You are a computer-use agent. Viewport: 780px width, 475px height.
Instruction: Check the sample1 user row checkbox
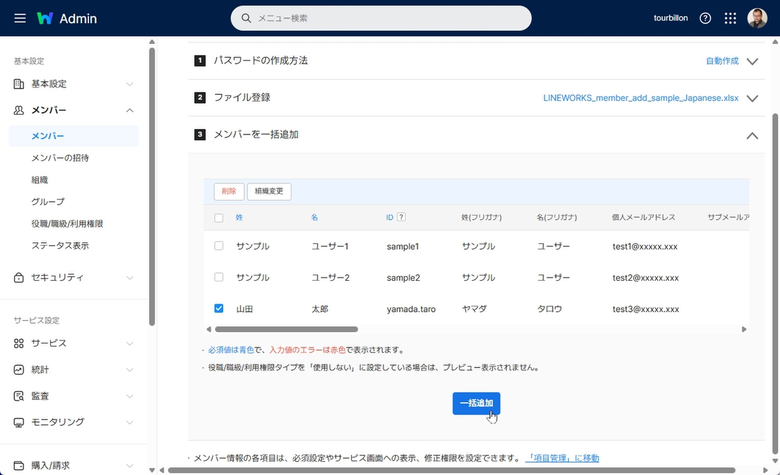219,246
